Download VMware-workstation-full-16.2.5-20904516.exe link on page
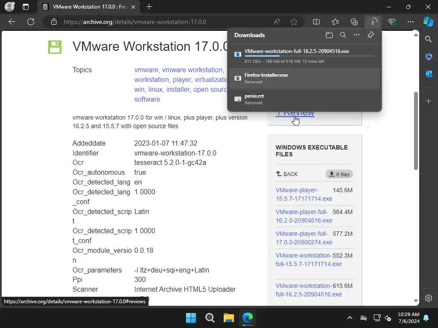Screen dimensions: 438x328 (x=309, y=290)
